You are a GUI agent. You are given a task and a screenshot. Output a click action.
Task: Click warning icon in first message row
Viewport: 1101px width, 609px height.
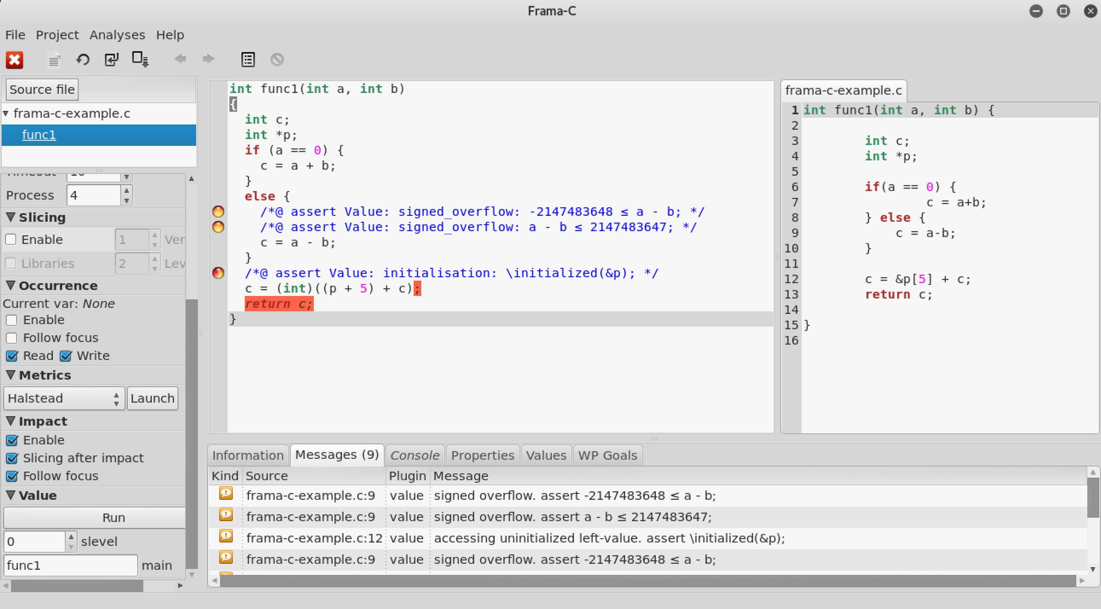coord(226,493)
